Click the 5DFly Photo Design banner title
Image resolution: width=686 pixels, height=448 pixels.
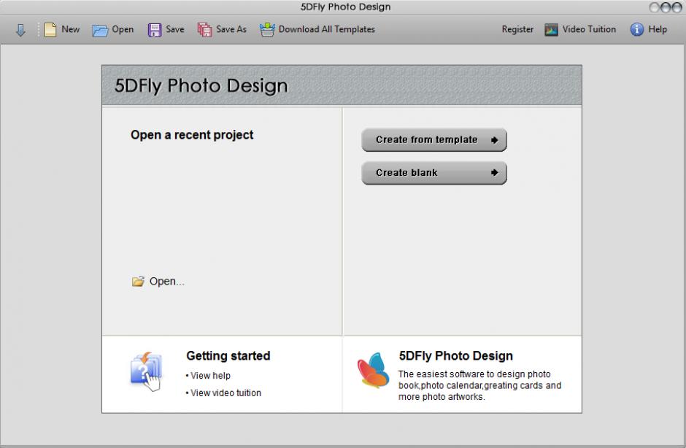(x=201, y=86)
